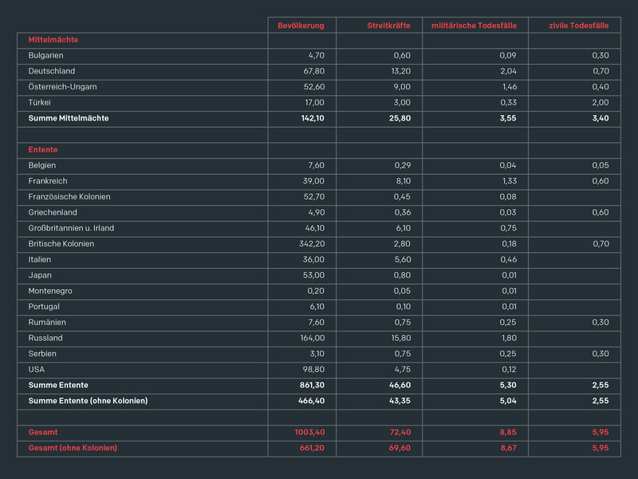Click the Griechenland row label
The image size is (638, 479).
tap(53, 212)
